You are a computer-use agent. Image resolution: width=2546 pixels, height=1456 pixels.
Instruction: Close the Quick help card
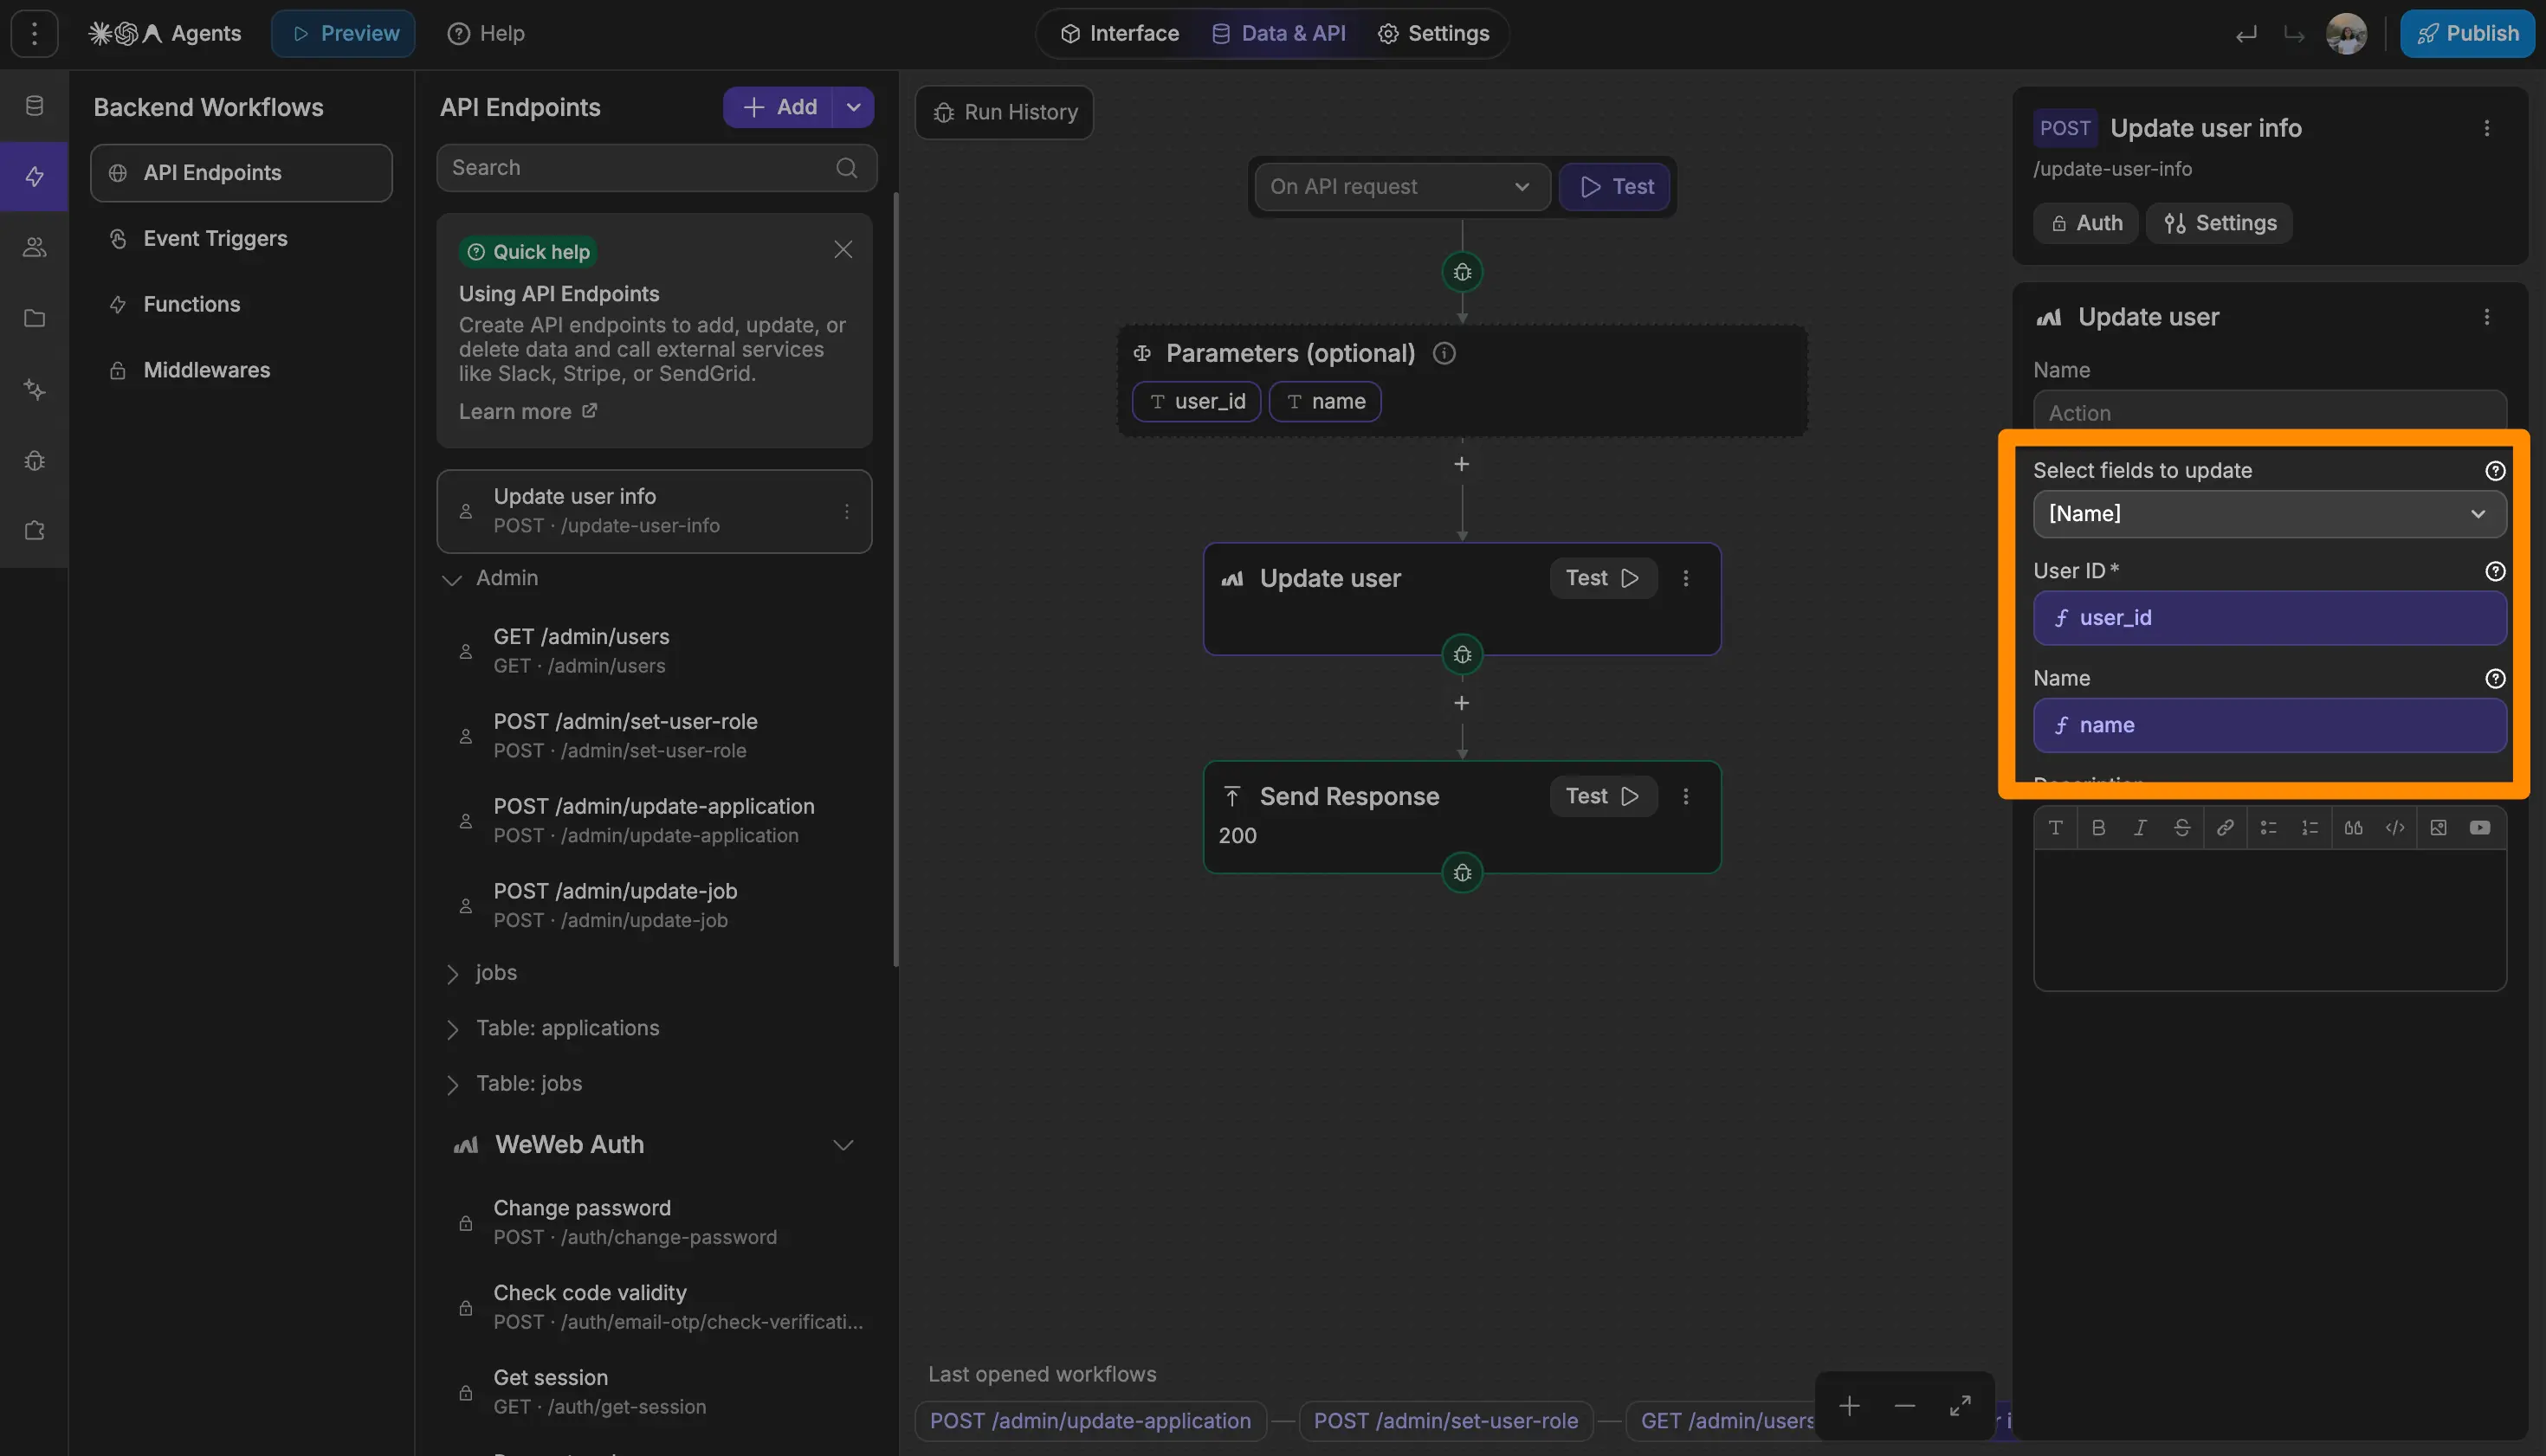pos(843,250)
